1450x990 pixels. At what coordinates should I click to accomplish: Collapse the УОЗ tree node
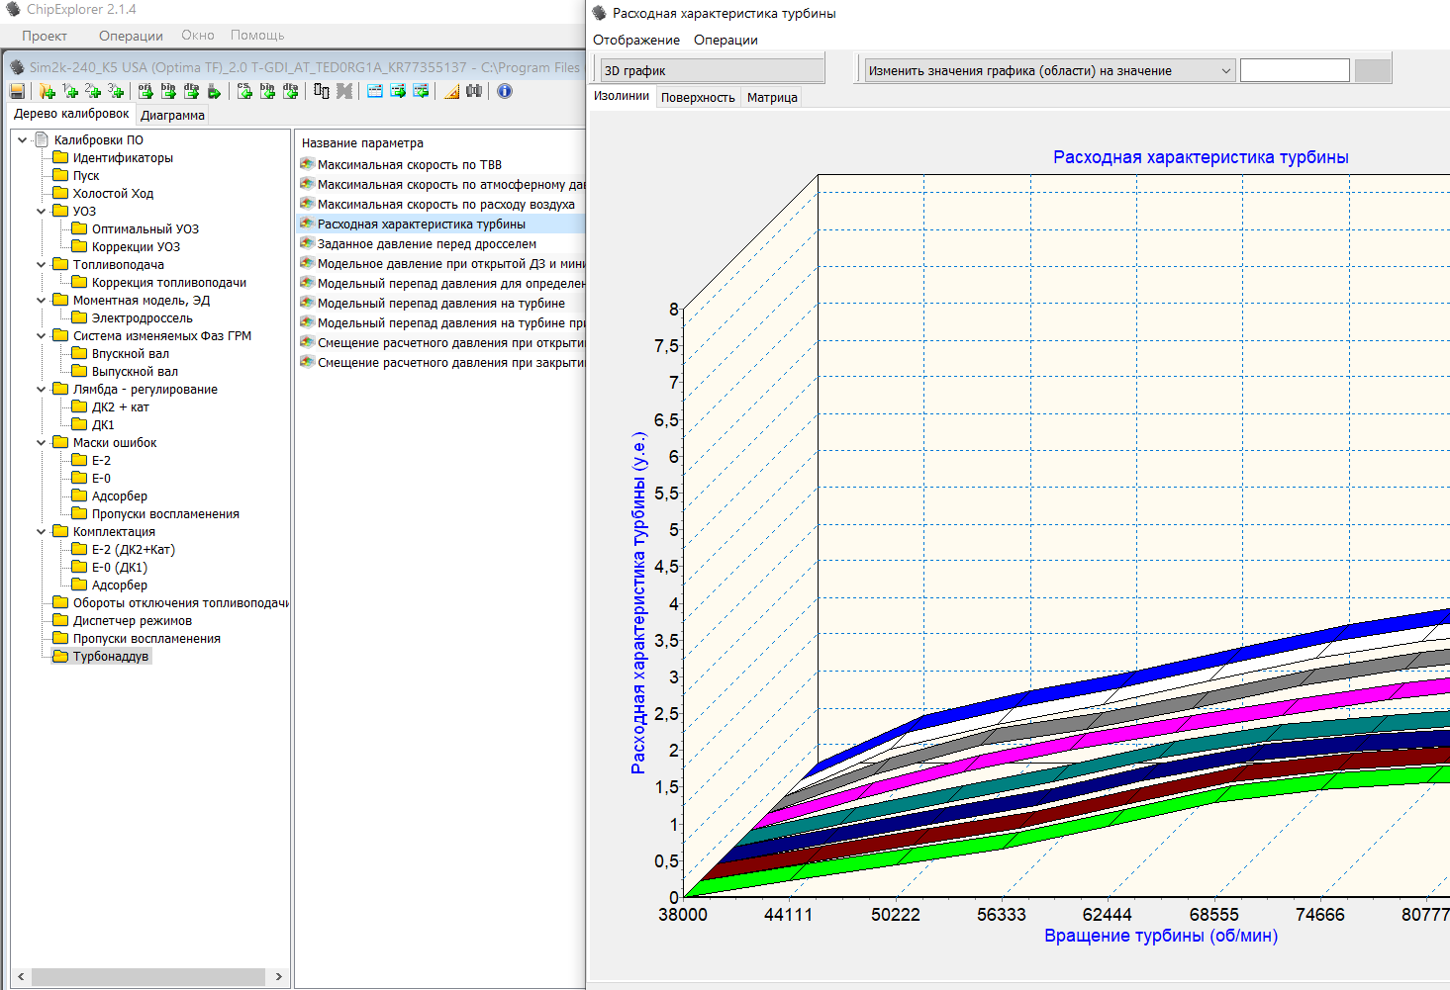pos(41,212)
